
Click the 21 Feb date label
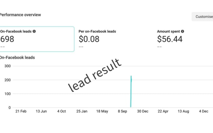pyautogui.click(x=21, y=111)
